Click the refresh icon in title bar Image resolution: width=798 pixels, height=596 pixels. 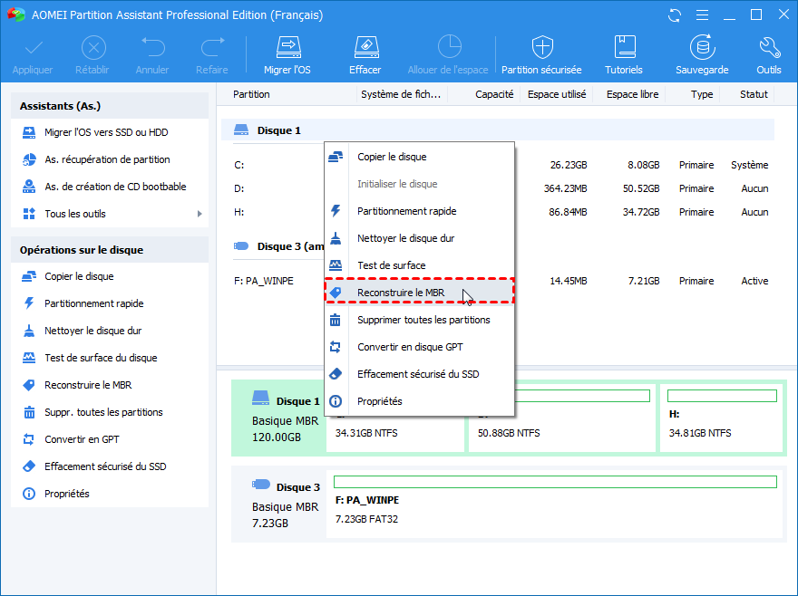[x=674, y=15]
